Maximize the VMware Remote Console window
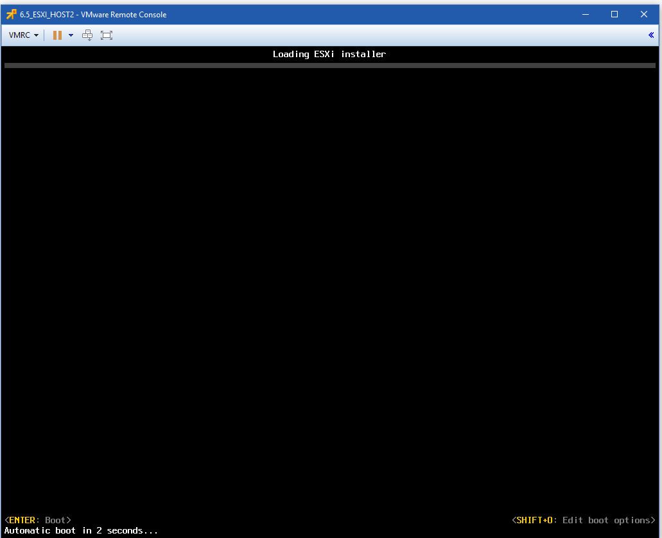Screen dimensions: 662x538 (x=614, y=14)
